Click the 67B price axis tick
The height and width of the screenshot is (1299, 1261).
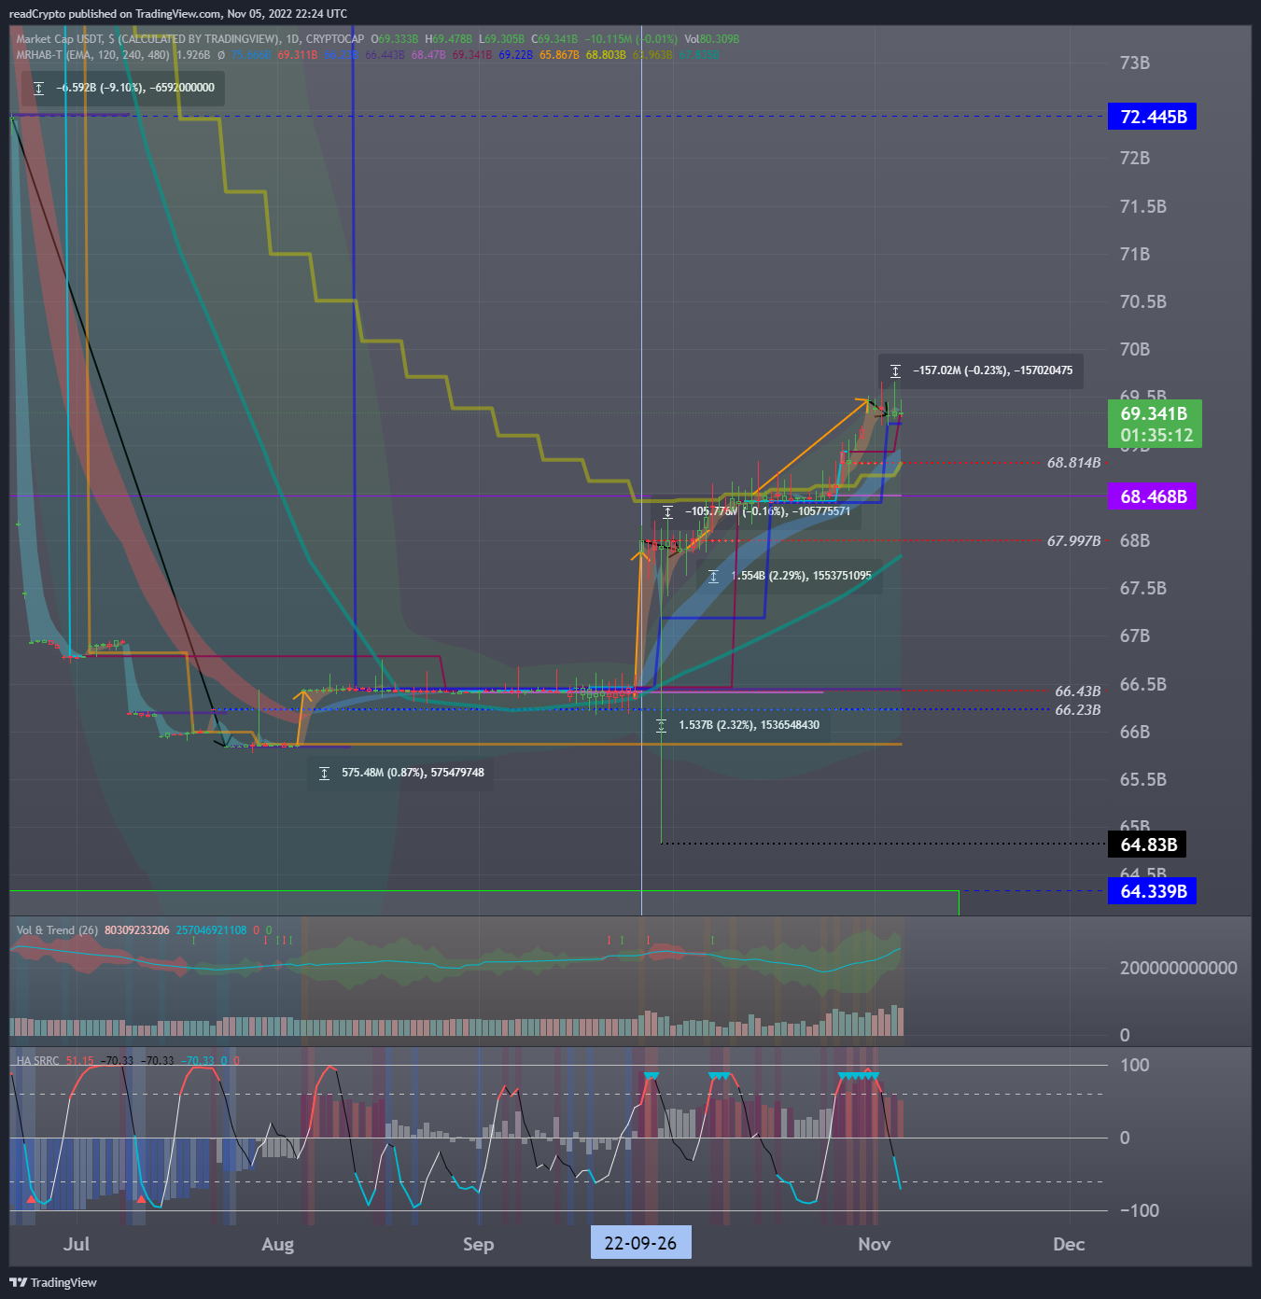point(1135,636)
